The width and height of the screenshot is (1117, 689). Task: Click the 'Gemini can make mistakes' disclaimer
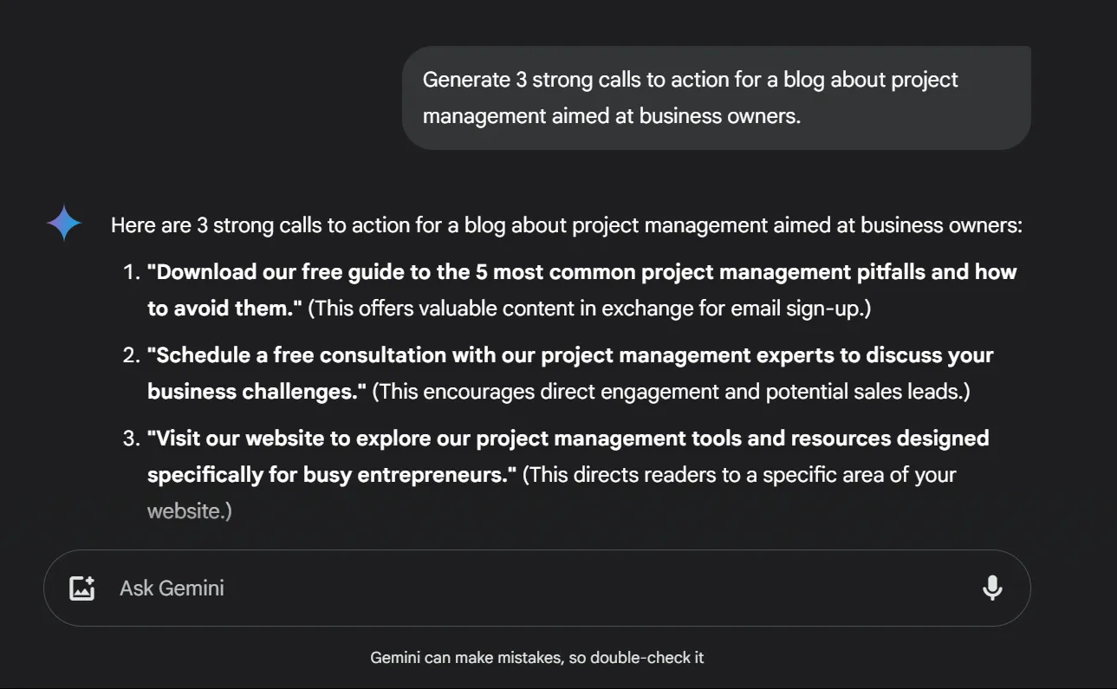coord(537,658)
